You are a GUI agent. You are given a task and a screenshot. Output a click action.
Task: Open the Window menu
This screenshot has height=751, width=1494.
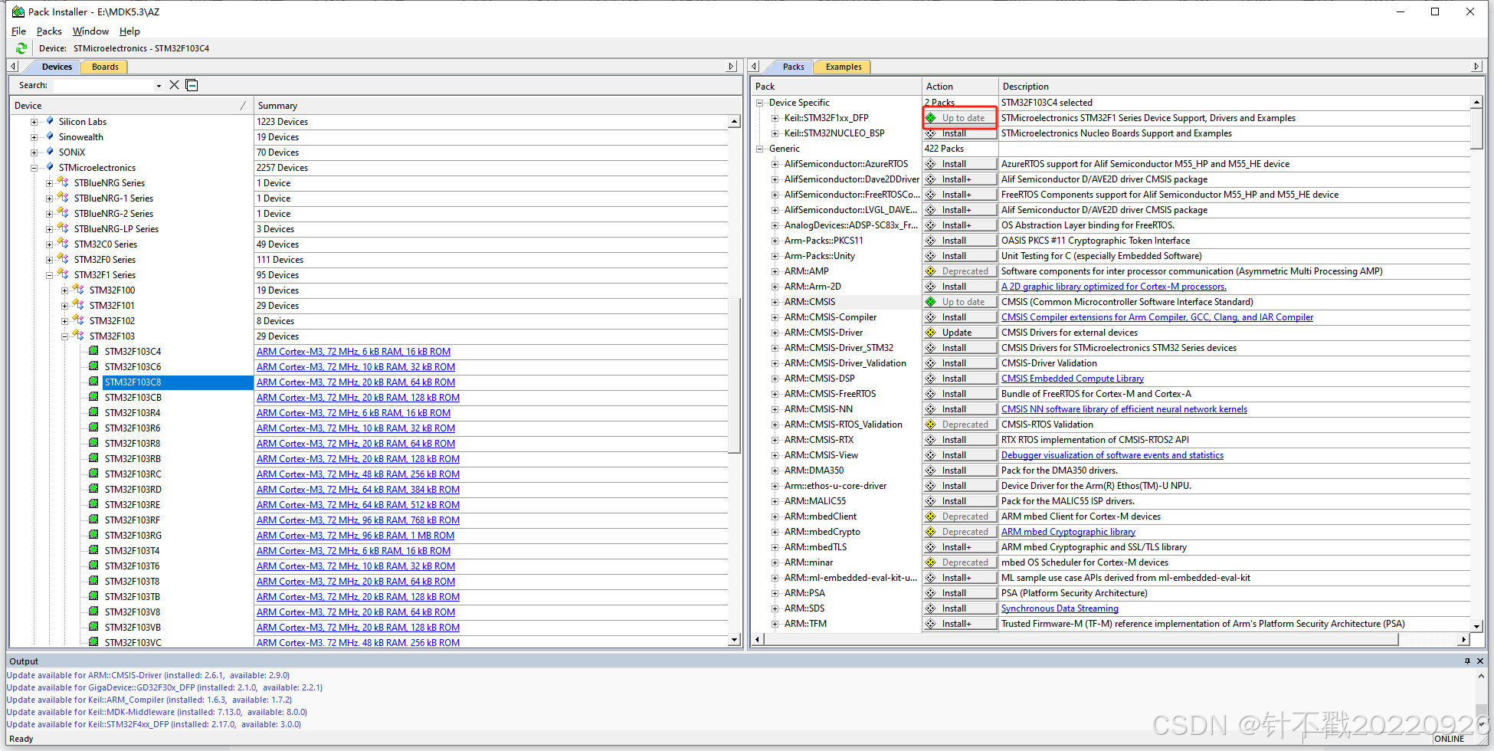pyautogui.click(x=90, y=31)
